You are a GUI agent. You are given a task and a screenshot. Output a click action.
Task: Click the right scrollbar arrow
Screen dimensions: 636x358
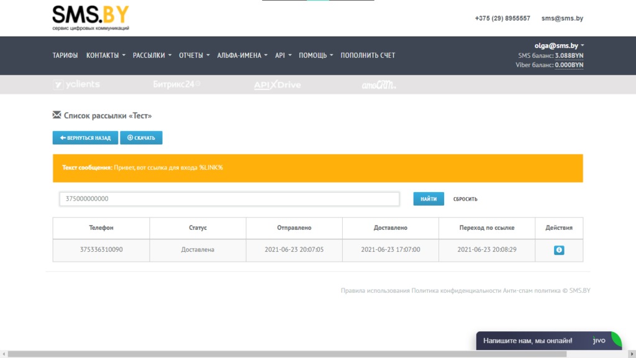click(x=632, y=354)
